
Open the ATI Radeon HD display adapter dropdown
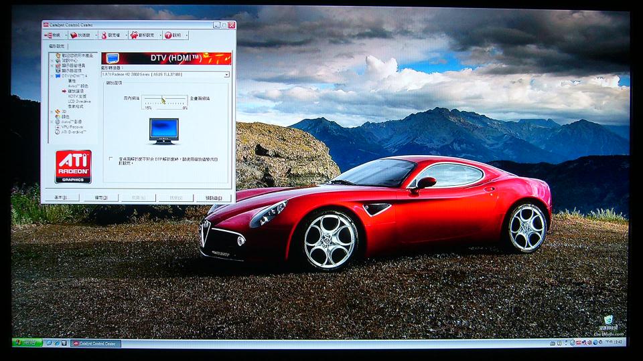point(226,75)
